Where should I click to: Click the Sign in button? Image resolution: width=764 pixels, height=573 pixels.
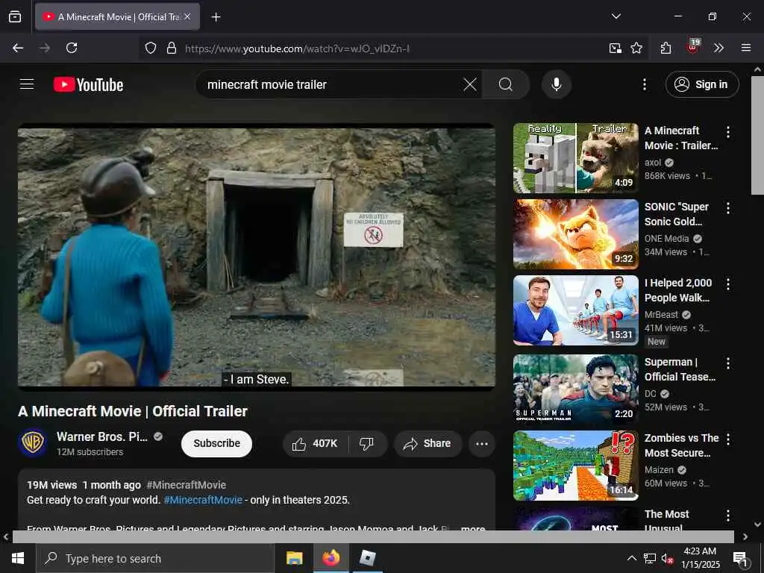[x=701, y=84]
